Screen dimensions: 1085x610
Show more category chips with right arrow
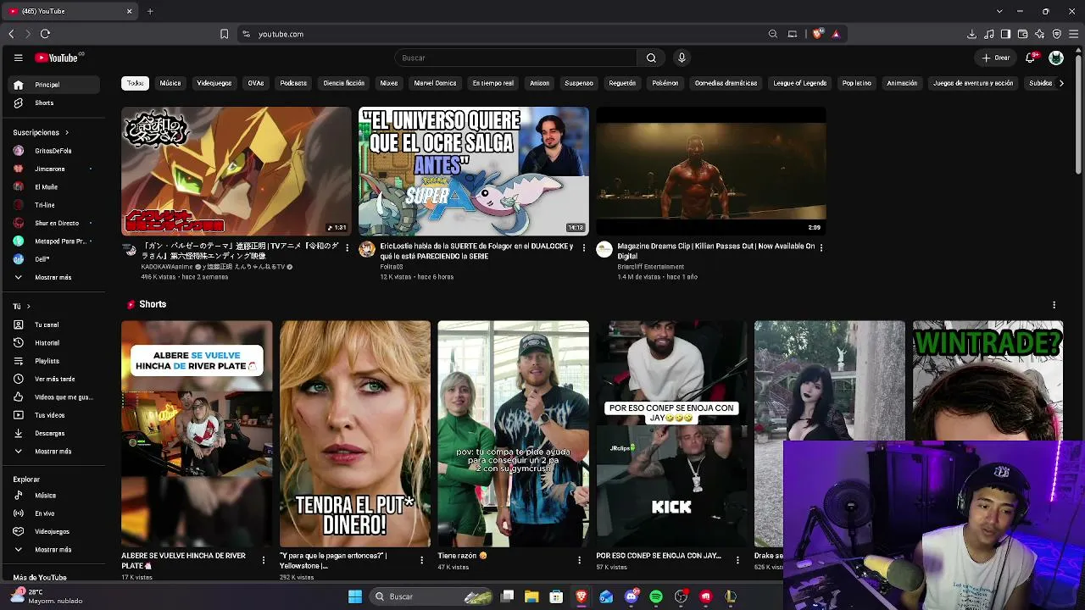[1061, 83]
